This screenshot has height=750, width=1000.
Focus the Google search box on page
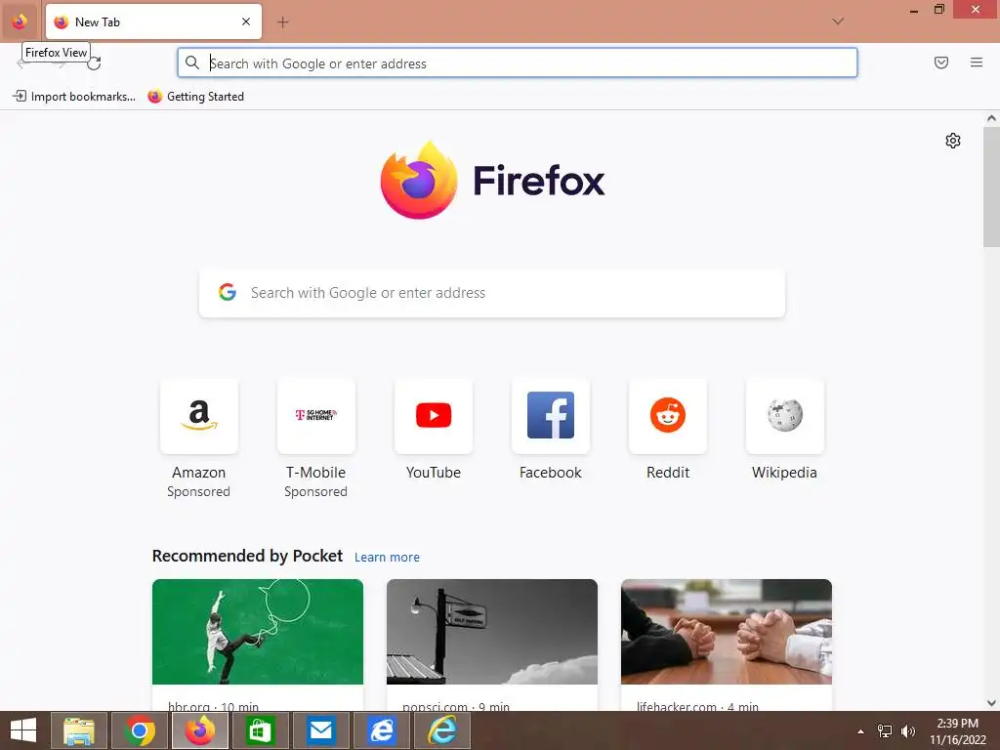[x=492, y=293]
